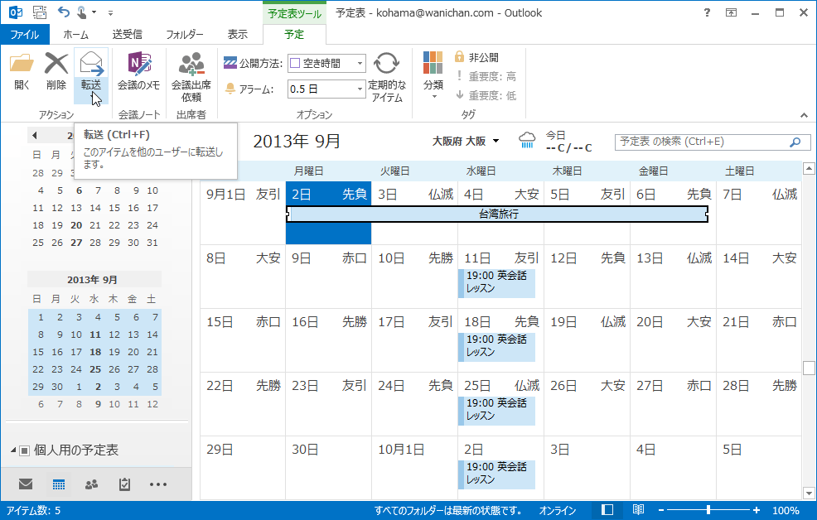Click the Send/Receive All Folders quick access icon
Viewport: 817px width, 520px height.
(40, 12)
